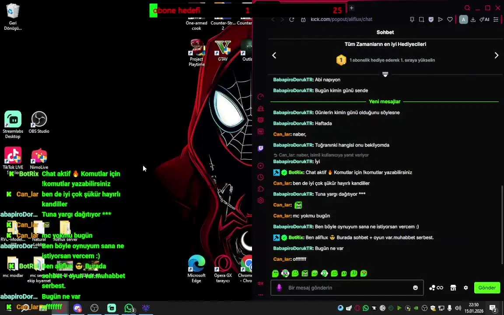This screenshot has height=315, width=504.
Task: Open sidebar settings gear icon
Action: tap(261, 200)
